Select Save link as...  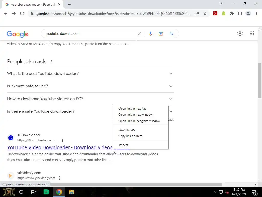140,130
